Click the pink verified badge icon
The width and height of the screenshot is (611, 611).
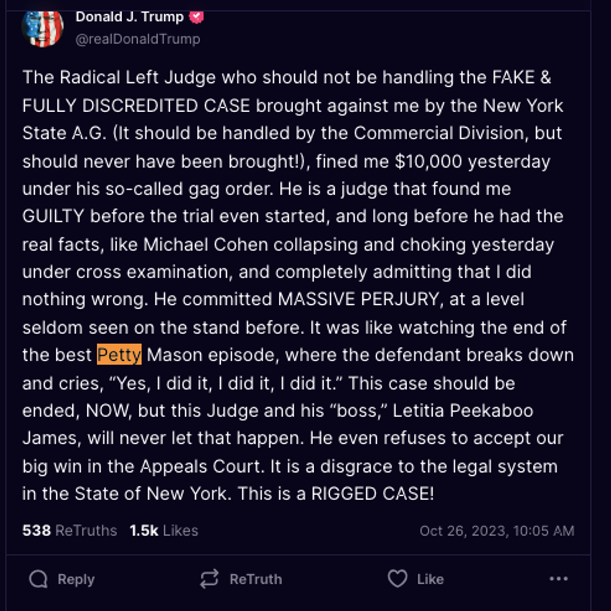(x=196, y=17)
